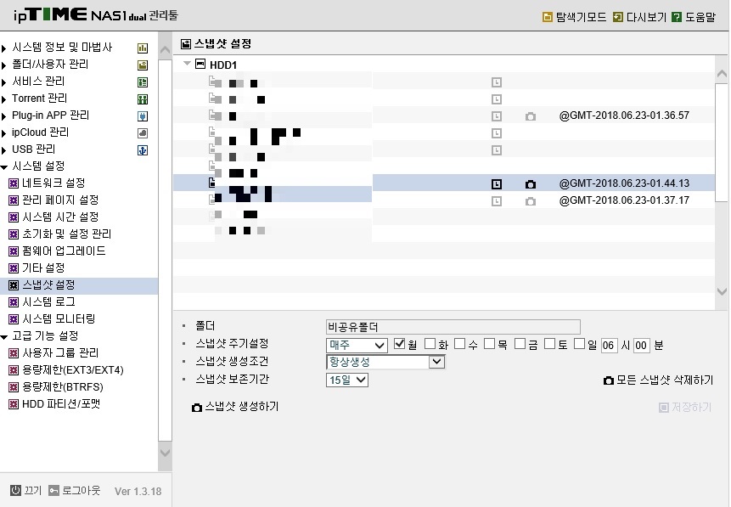Check the 수 (Wednesday) checkbox
This screenshot has width=731, height=507.
[x=459, y=344]
